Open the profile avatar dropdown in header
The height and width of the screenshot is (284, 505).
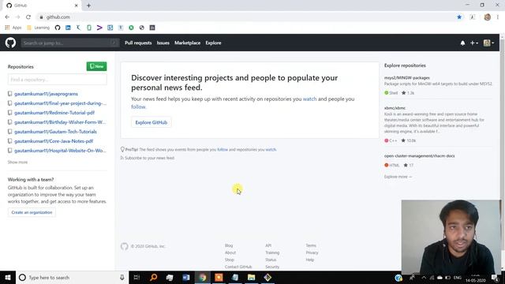coord(488,43)
